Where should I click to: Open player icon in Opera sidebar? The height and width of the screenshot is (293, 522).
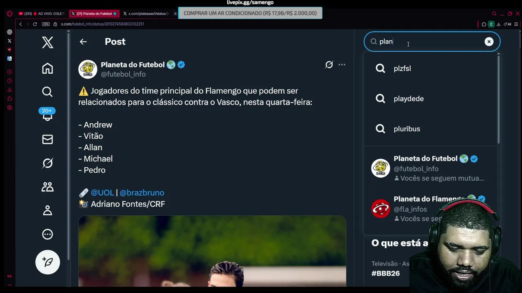tap(9, 72)
